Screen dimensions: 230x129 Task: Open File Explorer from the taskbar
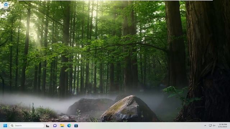tap(62, 125)
